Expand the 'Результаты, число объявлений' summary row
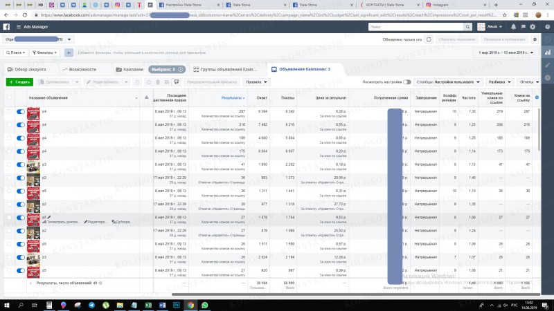The image size is (554, 311). [30, 283]
